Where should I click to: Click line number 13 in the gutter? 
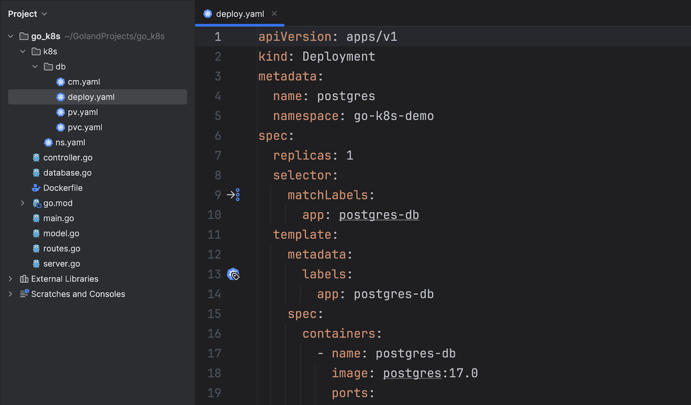pos(214,274)
